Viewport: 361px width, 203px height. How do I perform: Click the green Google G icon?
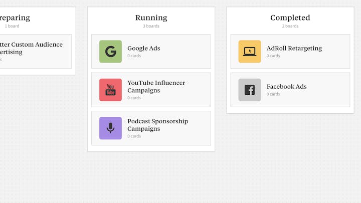pos(110,52)
